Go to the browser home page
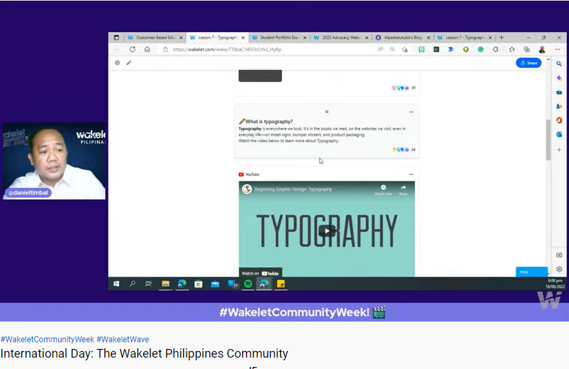Screen dimensions: 569x369 pyautogui.click(x=147, y=49)
